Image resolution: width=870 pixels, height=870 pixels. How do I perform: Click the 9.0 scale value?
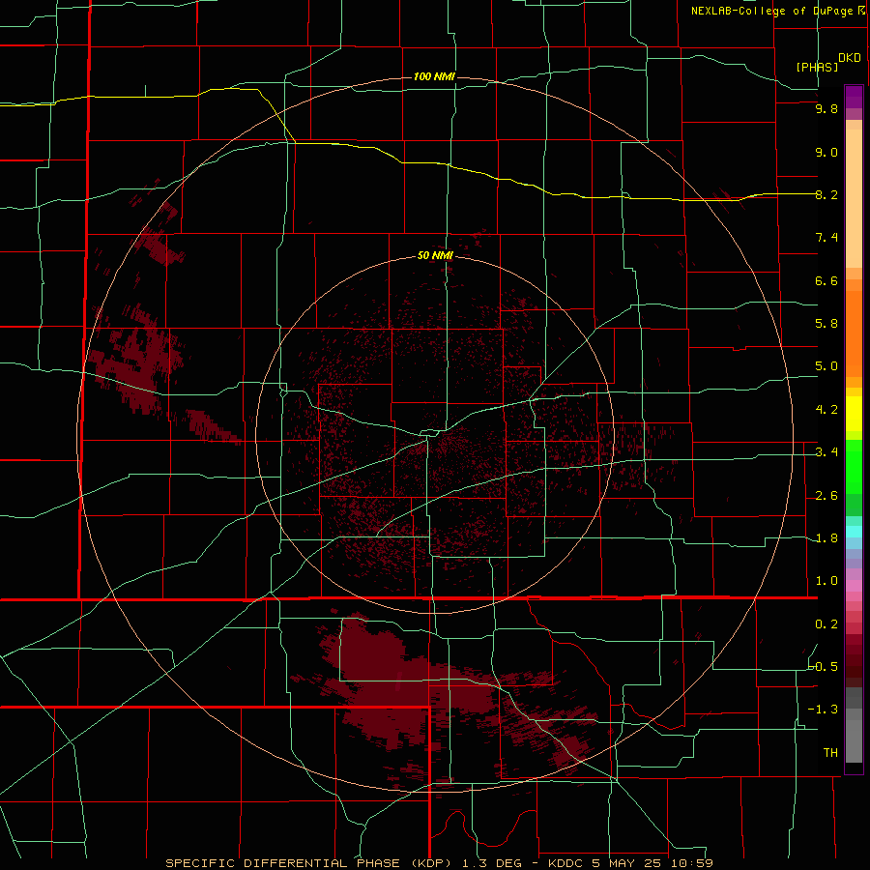click(826, 152)
